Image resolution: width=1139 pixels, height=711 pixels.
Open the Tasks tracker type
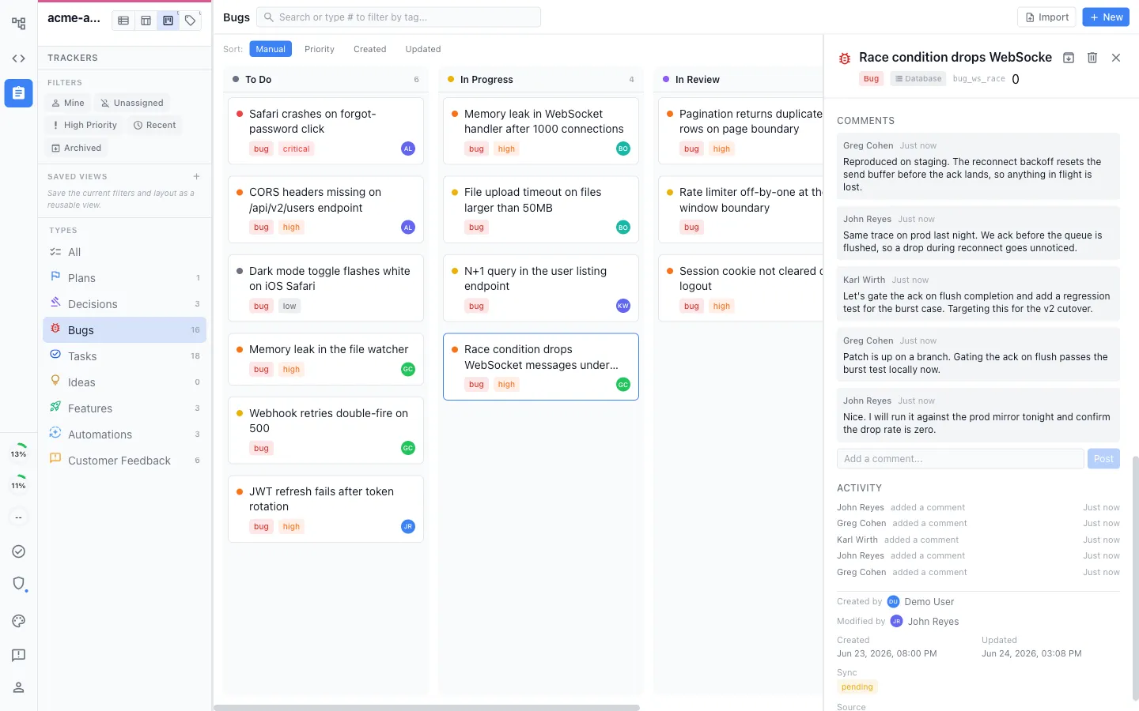pyautogui.click(x=125, y=356)
